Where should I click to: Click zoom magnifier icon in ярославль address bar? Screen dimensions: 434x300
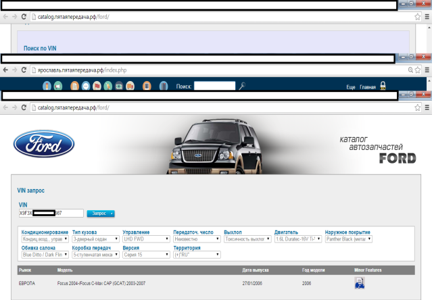[x=410, y=70]
